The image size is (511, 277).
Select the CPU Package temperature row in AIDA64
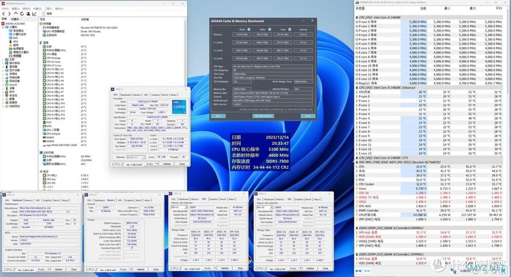coord(65,58)
